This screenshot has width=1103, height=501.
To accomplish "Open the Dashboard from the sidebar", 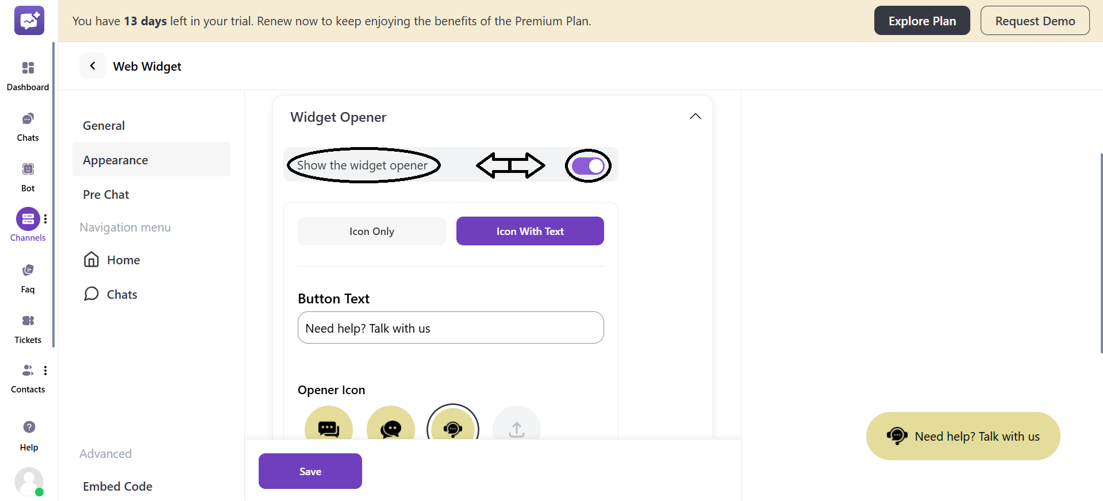I will click(28, 75).
